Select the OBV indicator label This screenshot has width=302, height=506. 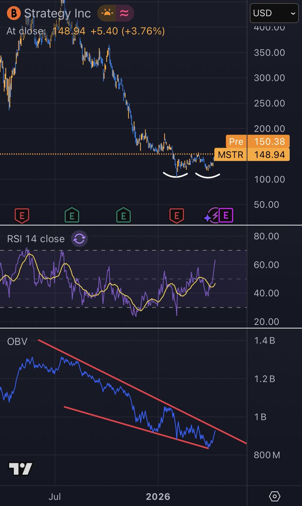(17, 342)
